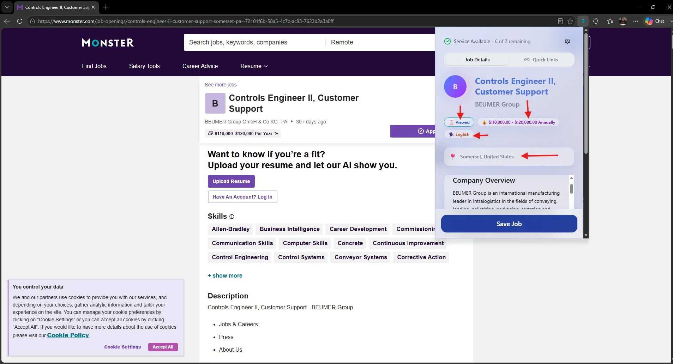
Task: Open the browser profile avatar
Action: (623, 21)
